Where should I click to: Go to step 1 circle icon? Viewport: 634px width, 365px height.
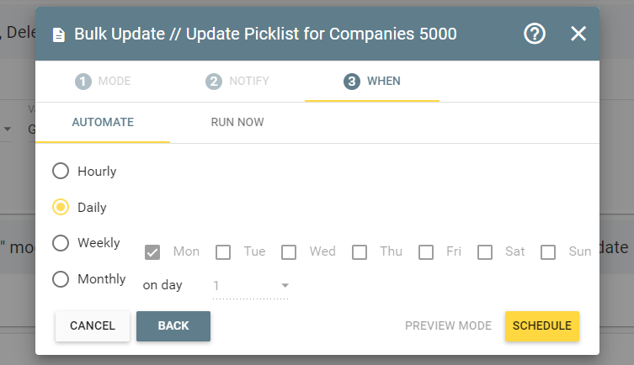(x=83, y=82)
